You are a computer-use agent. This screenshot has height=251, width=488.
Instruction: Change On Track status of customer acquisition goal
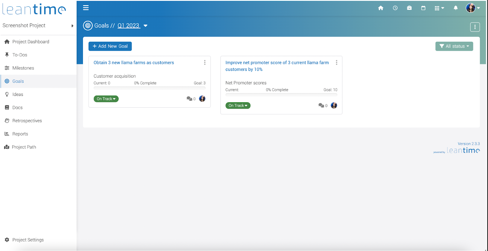click(106, 99)
